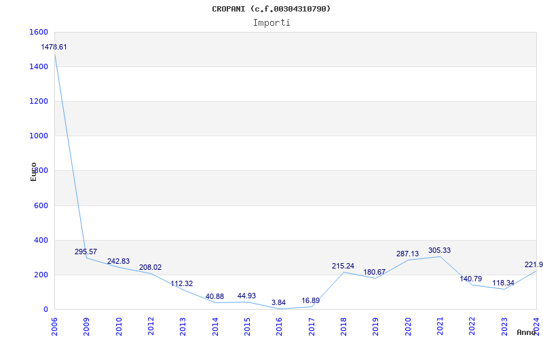Click the 2013 year axis label
Image resolution: width=543 pixels, height=339 pixels.
[x=183, y=327]
